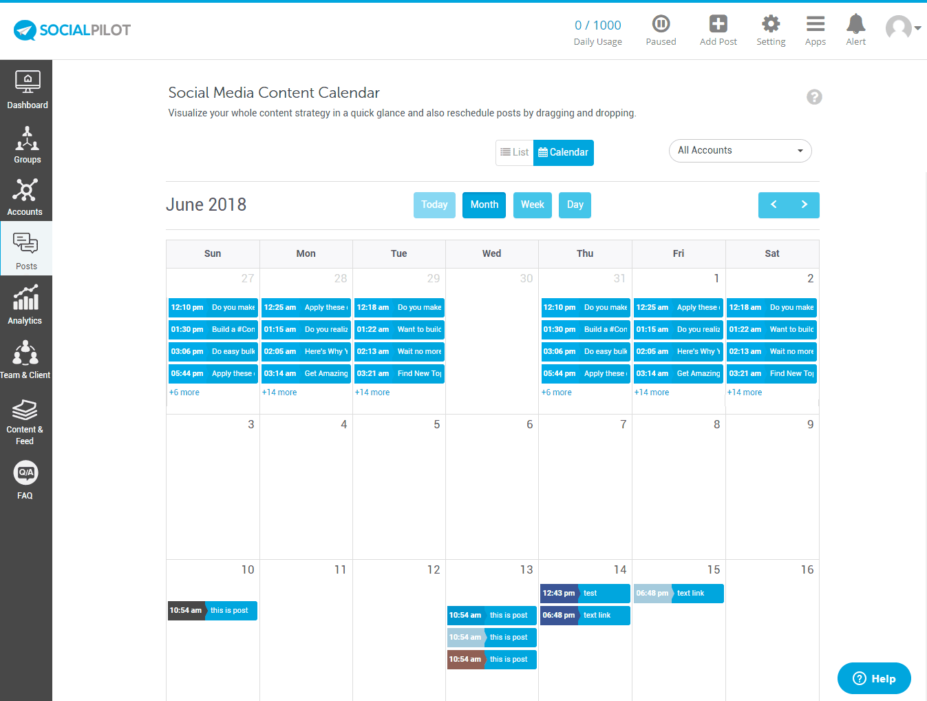This screenshot has height=701, width=927.
Task: Show +14 more posts on Saturday 2
Action: (x=745, y=393)
